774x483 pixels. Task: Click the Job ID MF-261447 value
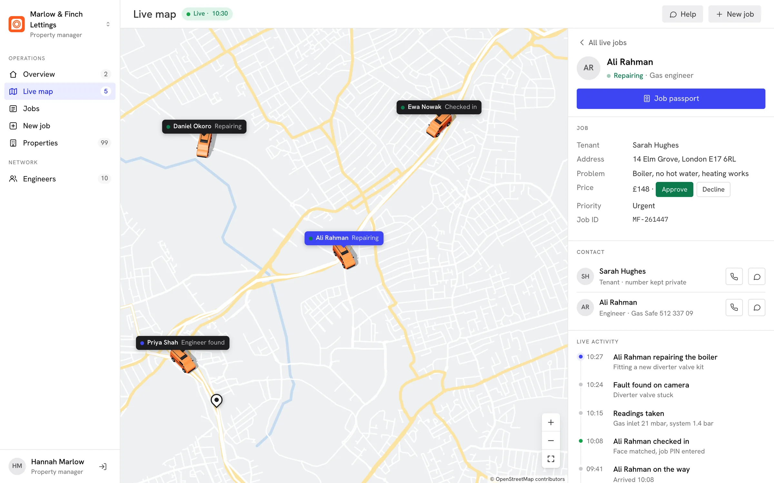point(650,219)
